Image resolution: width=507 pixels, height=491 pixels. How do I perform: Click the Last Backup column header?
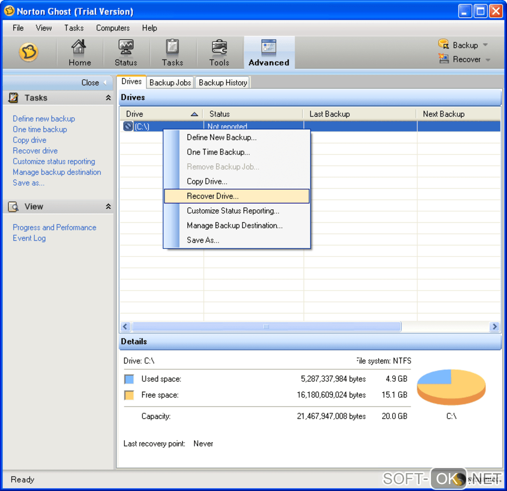(360, 114)
